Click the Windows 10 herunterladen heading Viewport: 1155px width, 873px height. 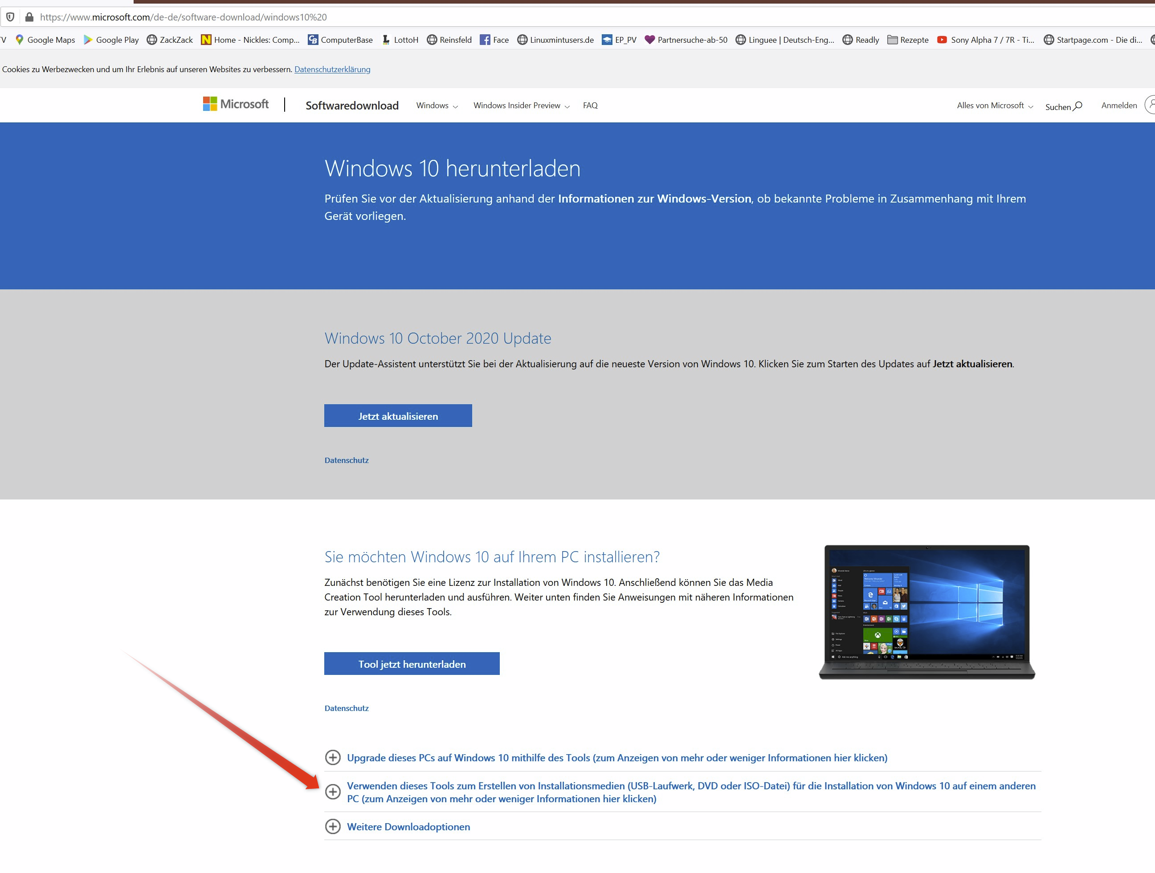pyautogui.click(x=452, y=169)
